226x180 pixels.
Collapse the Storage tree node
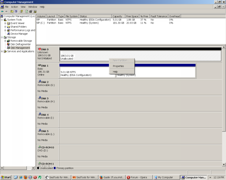(2, 37)
